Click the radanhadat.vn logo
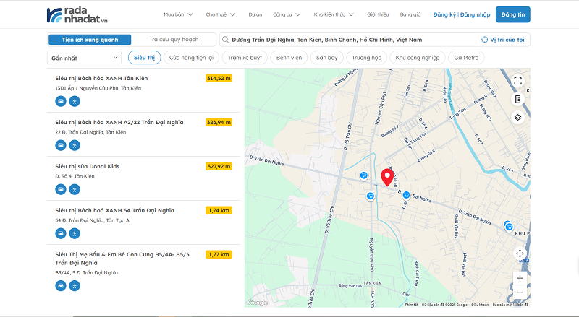579x317 pixels. coord(77,14)
